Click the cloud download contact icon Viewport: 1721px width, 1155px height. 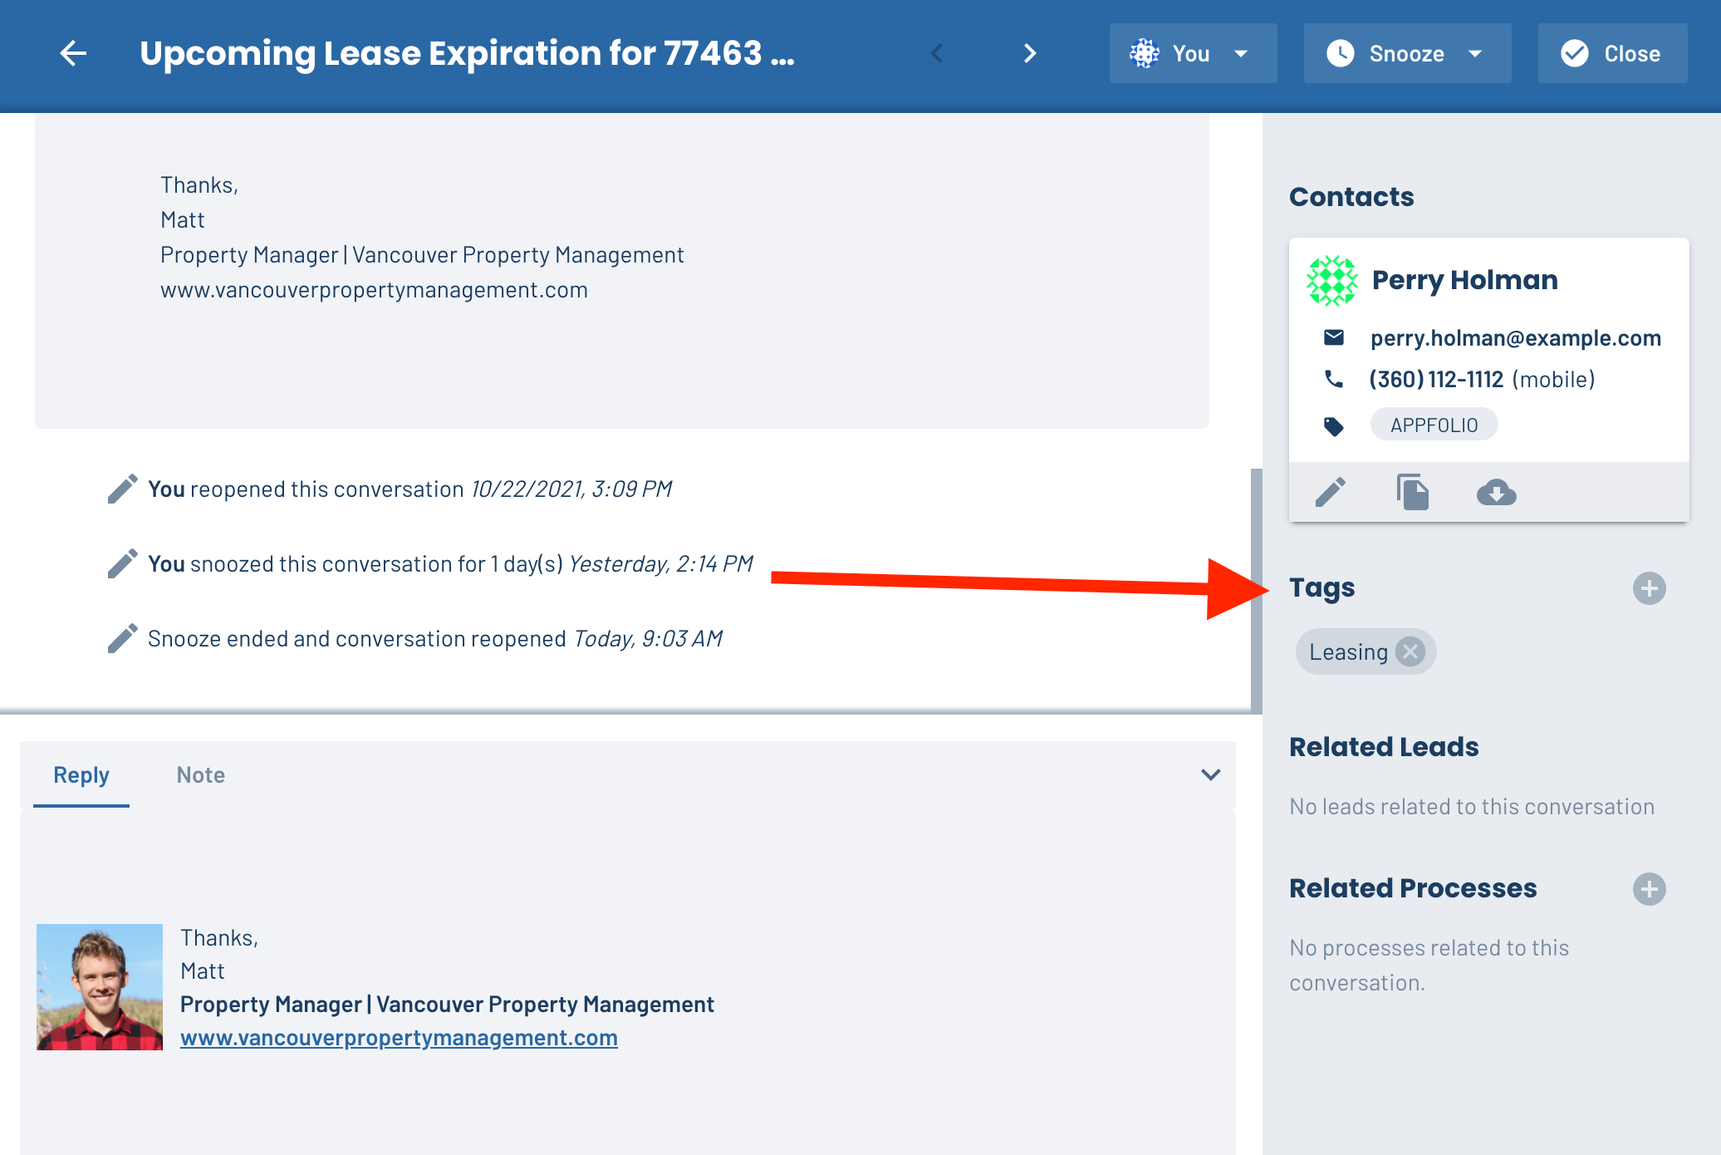[x=1496, y=492]
